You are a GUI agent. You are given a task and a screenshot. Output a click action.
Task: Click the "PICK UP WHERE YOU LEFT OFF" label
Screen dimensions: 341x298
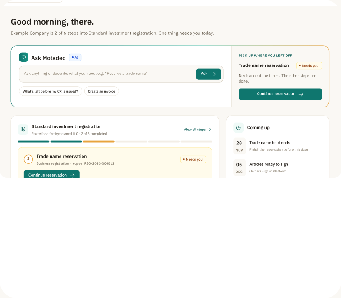click(x=265, y=56)
